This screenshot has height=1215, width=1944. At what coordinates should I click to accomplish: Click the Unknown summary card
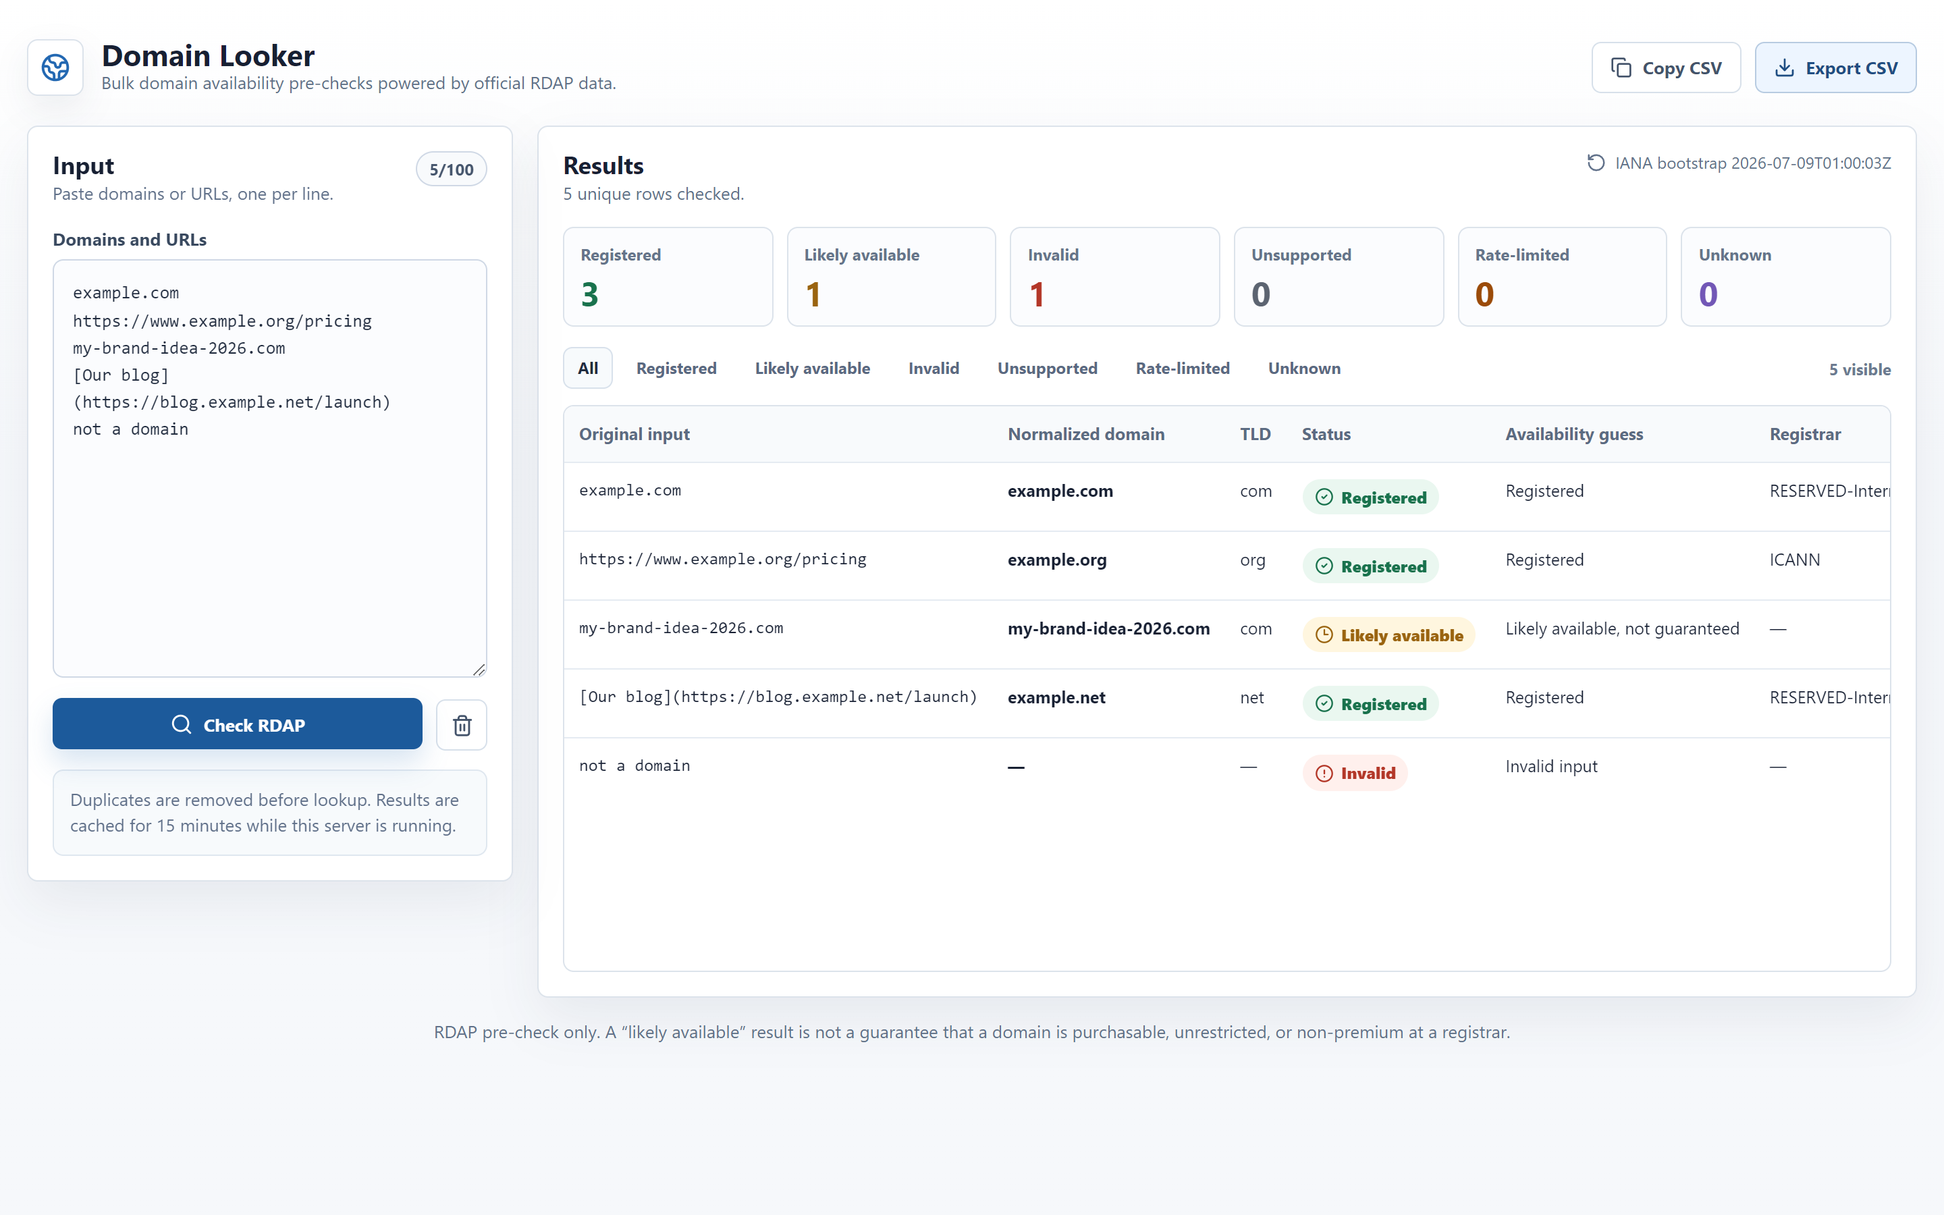(x=1786, y=277)
